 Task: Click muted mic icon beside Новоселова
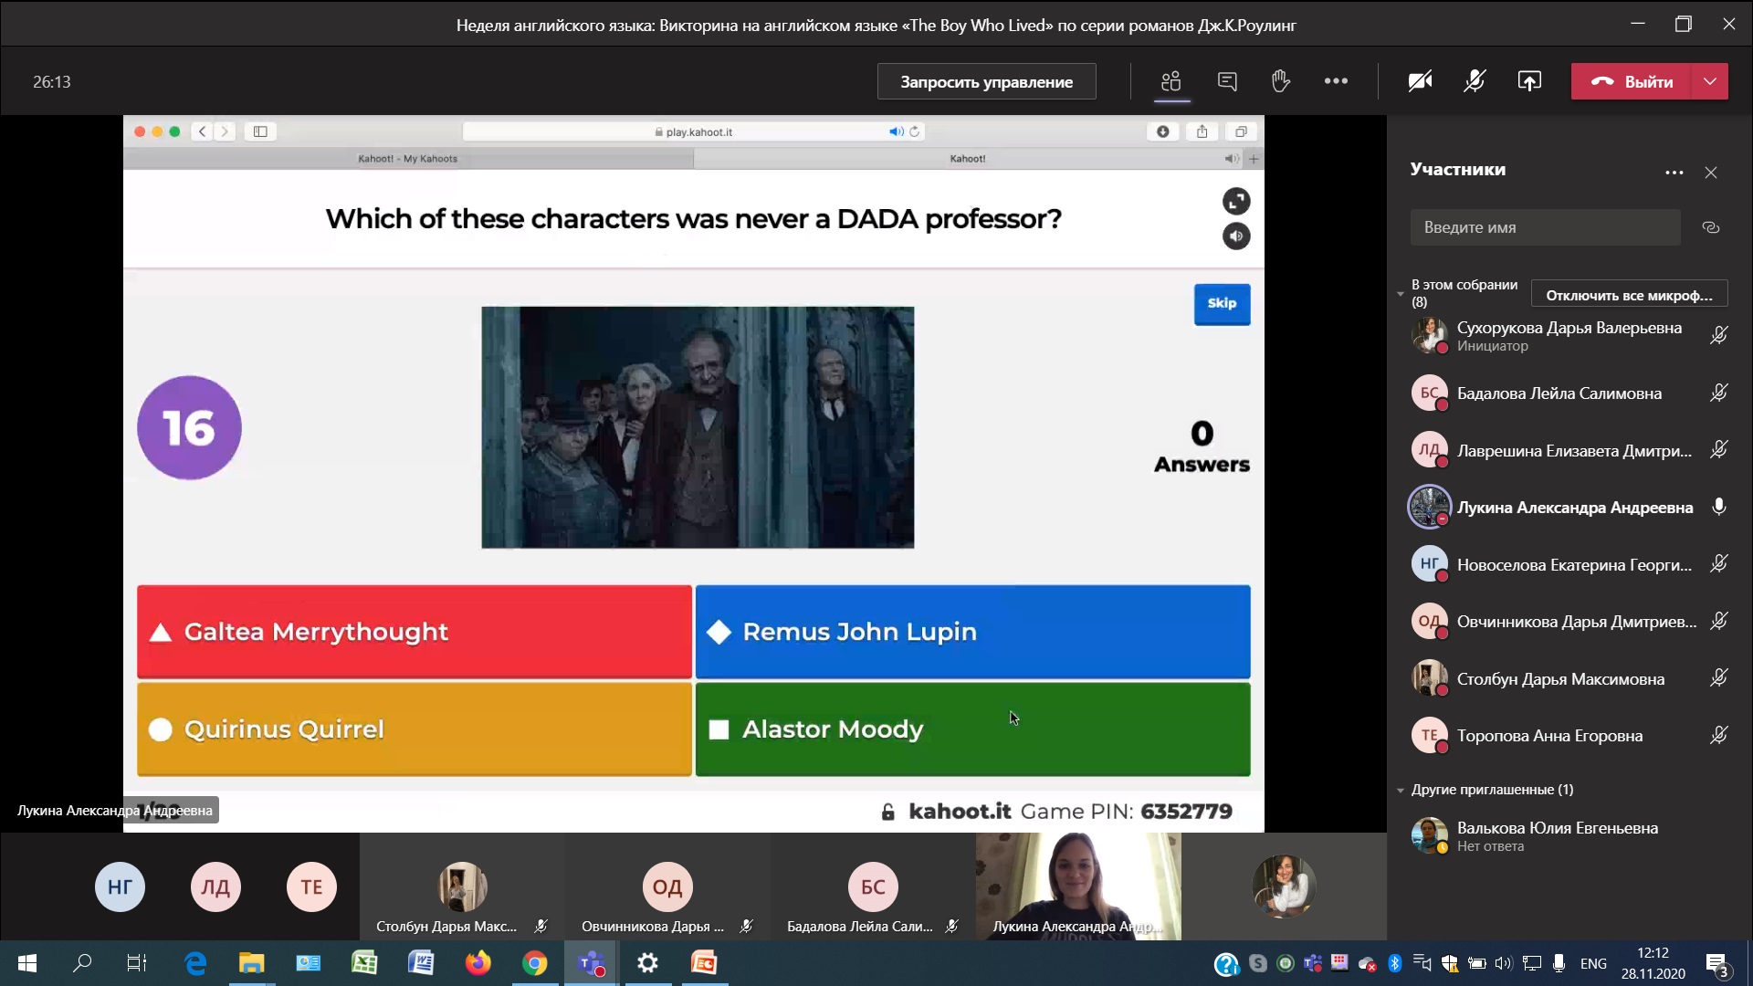click(x=1718, y=563)
